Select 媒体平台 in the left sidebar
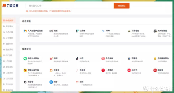Screen dimensions: 174x93 [9, 26]
